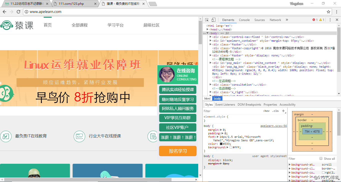Click the 学习平台 navigation link
The width and height of the screenshot is (341, 182).
click(116, 25)
